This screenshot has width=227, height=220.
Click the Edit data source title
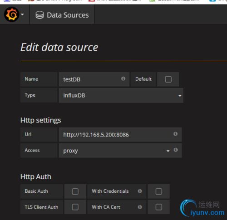point(59,47)
